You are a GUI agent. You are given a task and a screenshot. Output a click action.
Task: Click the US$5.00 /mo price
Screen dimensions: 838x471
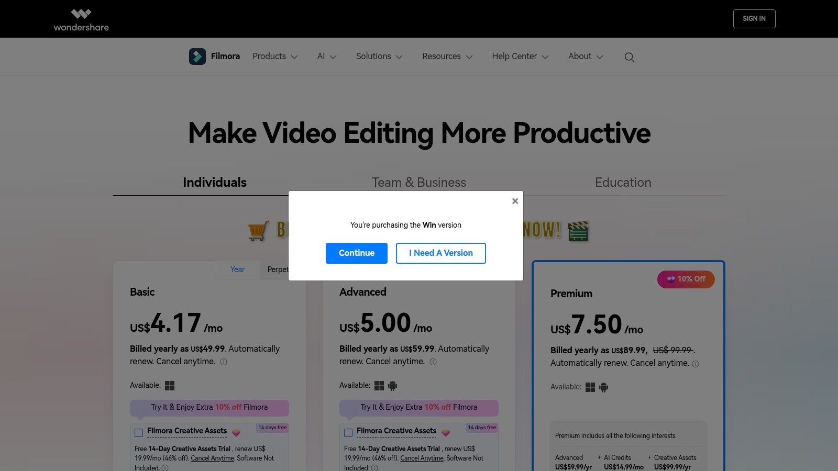386,323
